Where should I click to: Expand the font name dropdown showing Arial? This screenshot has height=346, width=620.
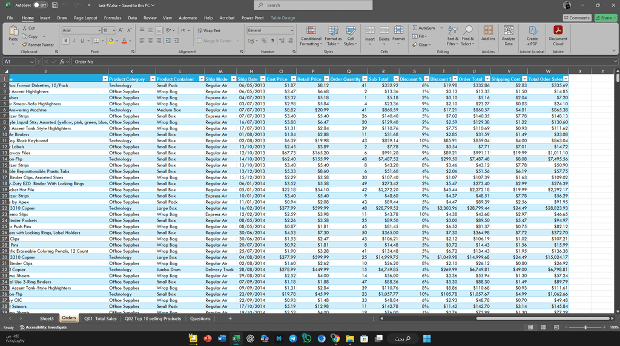99,30
